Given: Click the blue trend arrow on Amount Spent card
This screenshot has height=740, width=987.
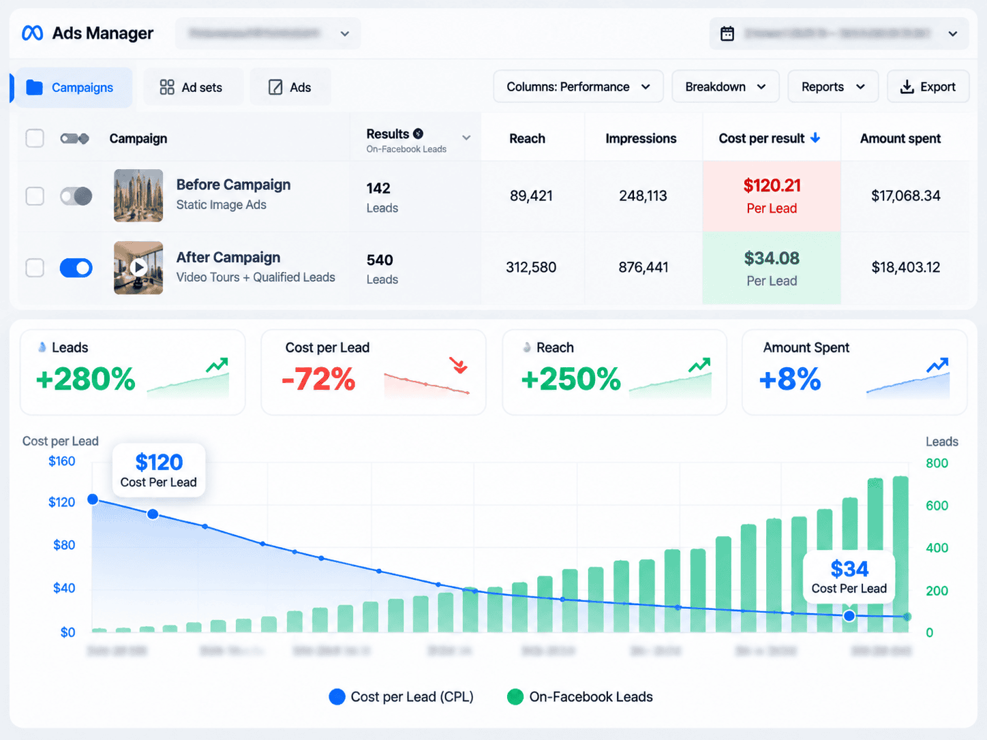Looking at the screenshot, I should click(938, 365).
